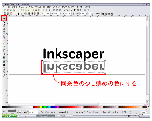
Task: Select the Star polygon tool
Action: (4, 43)
